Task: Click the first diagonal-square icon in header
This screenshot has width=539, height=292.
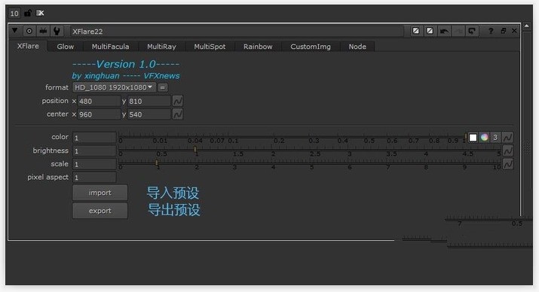Action: coord(416,31)
